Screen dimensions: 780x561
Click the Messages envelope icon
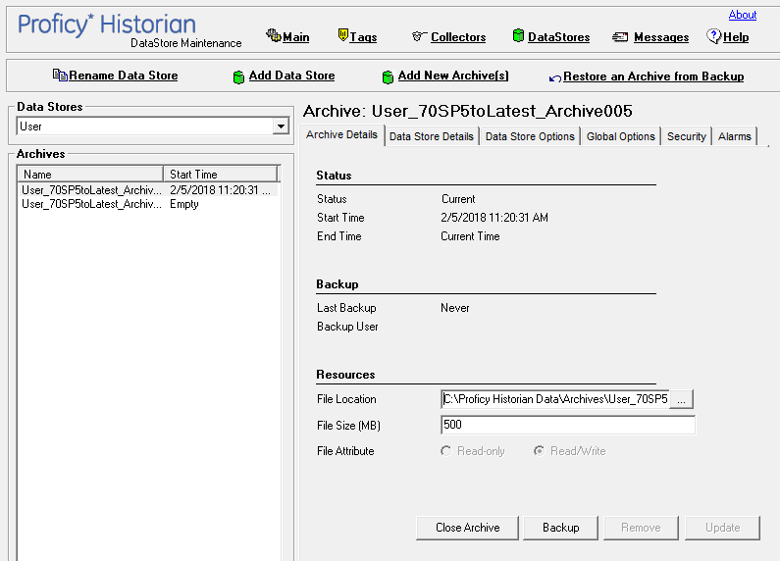pyautogui.click(x=620, y=37)
